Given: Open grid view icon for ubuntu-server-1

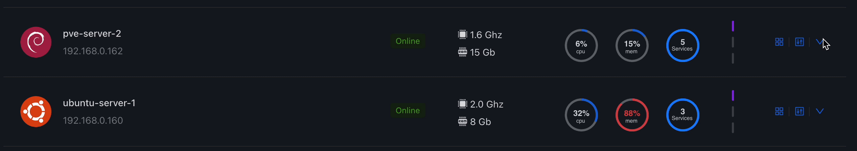Looking at the screenshot, I should 779,111.
